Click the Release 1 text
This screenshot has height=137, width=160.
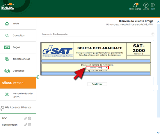[x=139, y=54]
